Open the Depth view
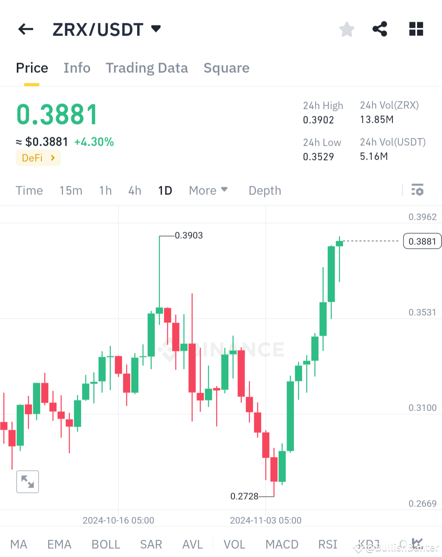This screenshot has height=557, width=442. 264,190
